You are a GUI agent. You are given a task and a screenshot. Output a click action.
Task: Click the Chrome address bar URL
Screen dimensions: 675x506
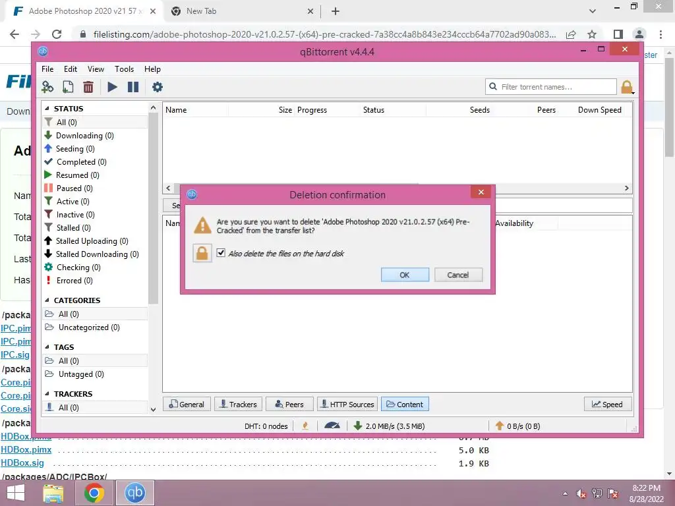click(324, 34)
